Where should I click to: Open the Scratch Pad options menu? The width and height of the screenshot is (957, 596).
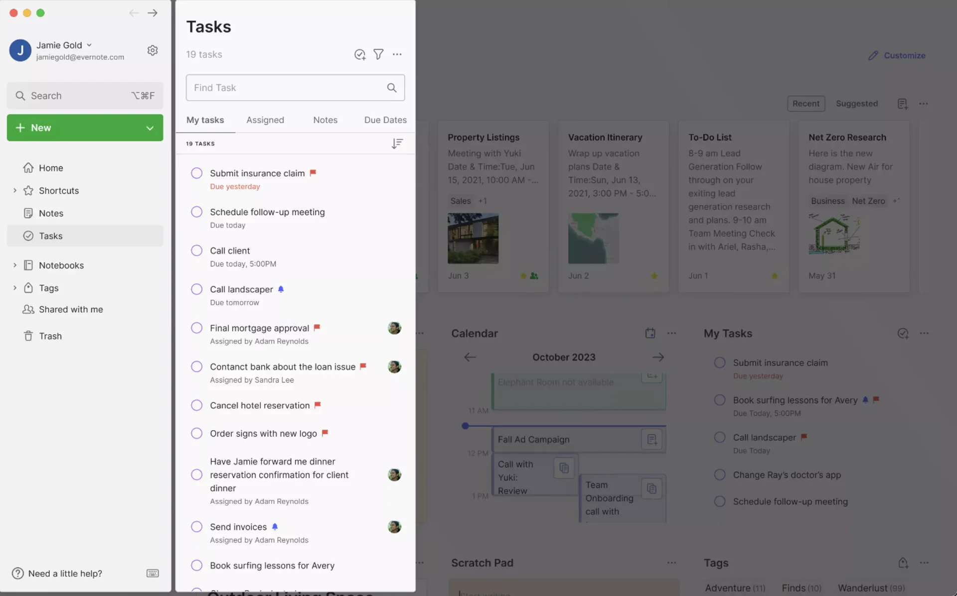pyautogui.click(x=671, y=562)
